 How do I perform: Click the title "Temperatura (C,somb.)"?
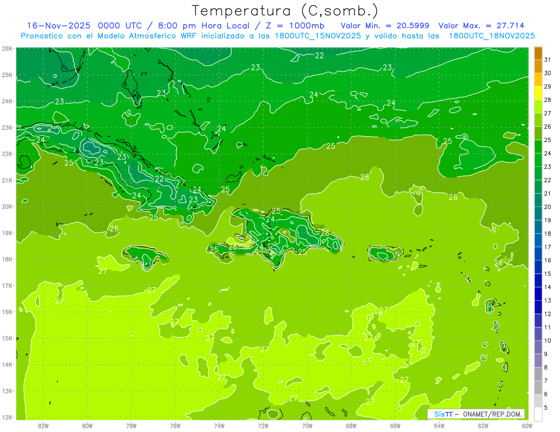click(285, 11)
